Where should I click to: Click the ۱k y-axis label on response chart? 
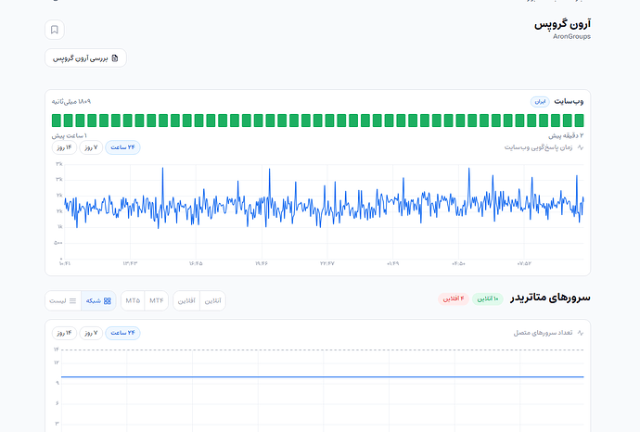60,227
